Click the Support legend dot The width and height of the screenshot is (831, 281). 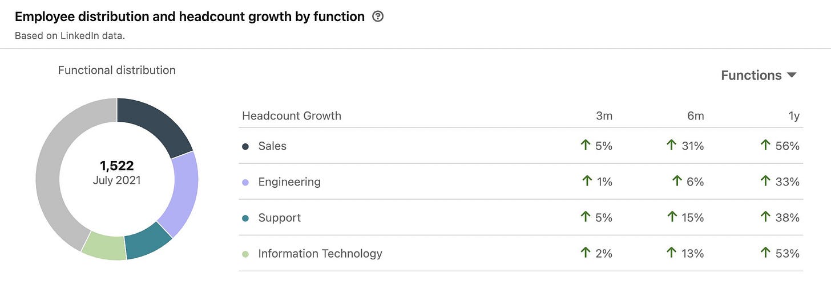[245, 218]
